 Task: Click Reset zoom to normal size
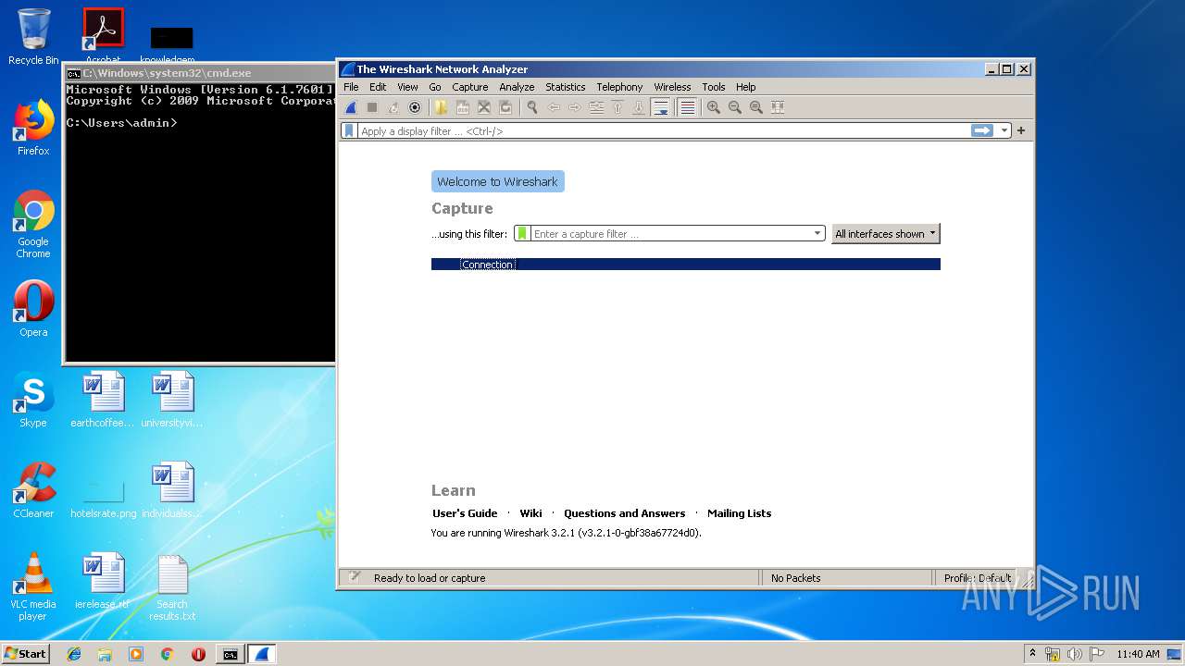(756, 107)
